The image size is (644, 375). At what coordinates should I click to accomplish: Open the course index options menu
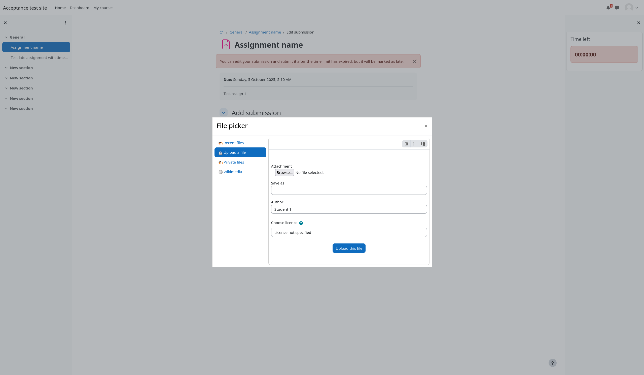66,23
